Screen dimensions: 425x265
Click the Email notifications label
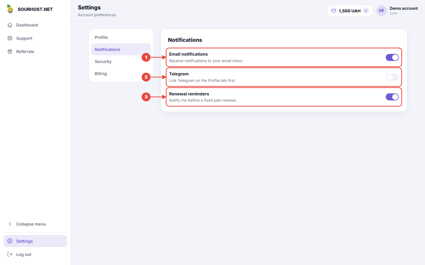coord(188,54)
